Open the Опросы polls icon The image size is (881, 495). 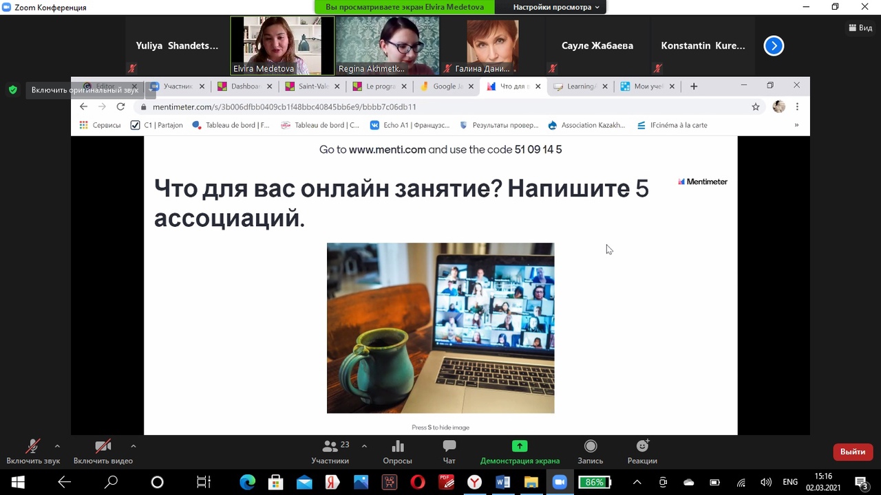[x=397, y=452]
